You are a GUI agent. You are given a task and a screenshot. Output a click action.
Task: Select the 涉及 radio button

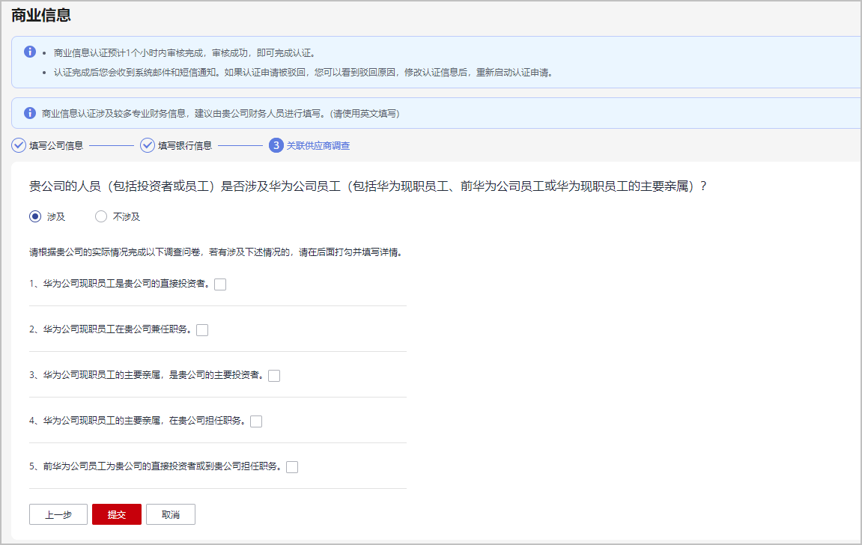click(35, 216)
